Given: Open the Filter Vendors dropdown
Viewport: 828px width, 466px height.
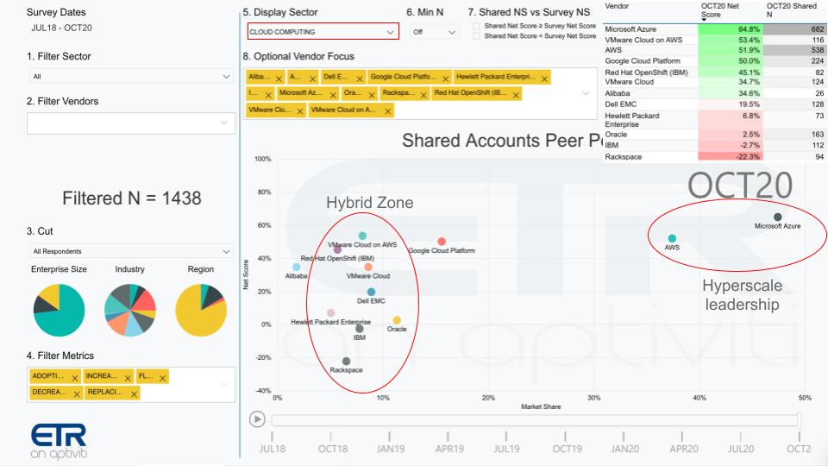Looking at the screenshot, I should tap(131, 123).
